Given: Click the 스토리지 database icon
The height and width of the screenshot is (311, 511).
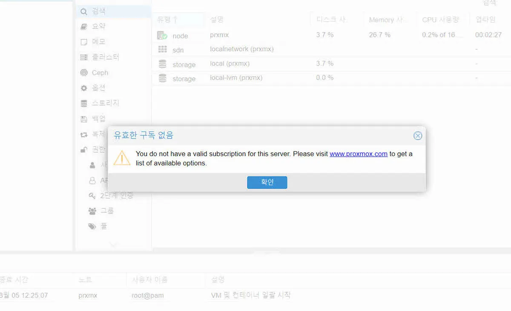Looking at the screenshot, I should pos(84,103).
